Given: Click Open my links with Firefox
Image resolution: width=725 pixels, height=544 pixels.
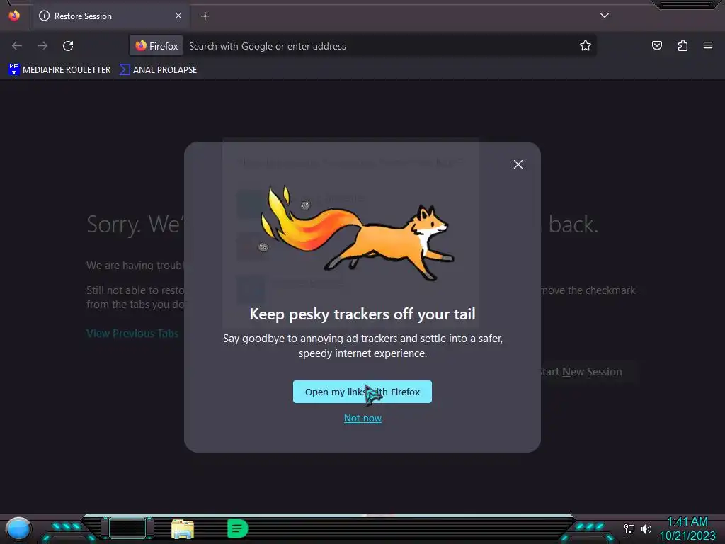Looking at the screenshot, I should (362, 392).
